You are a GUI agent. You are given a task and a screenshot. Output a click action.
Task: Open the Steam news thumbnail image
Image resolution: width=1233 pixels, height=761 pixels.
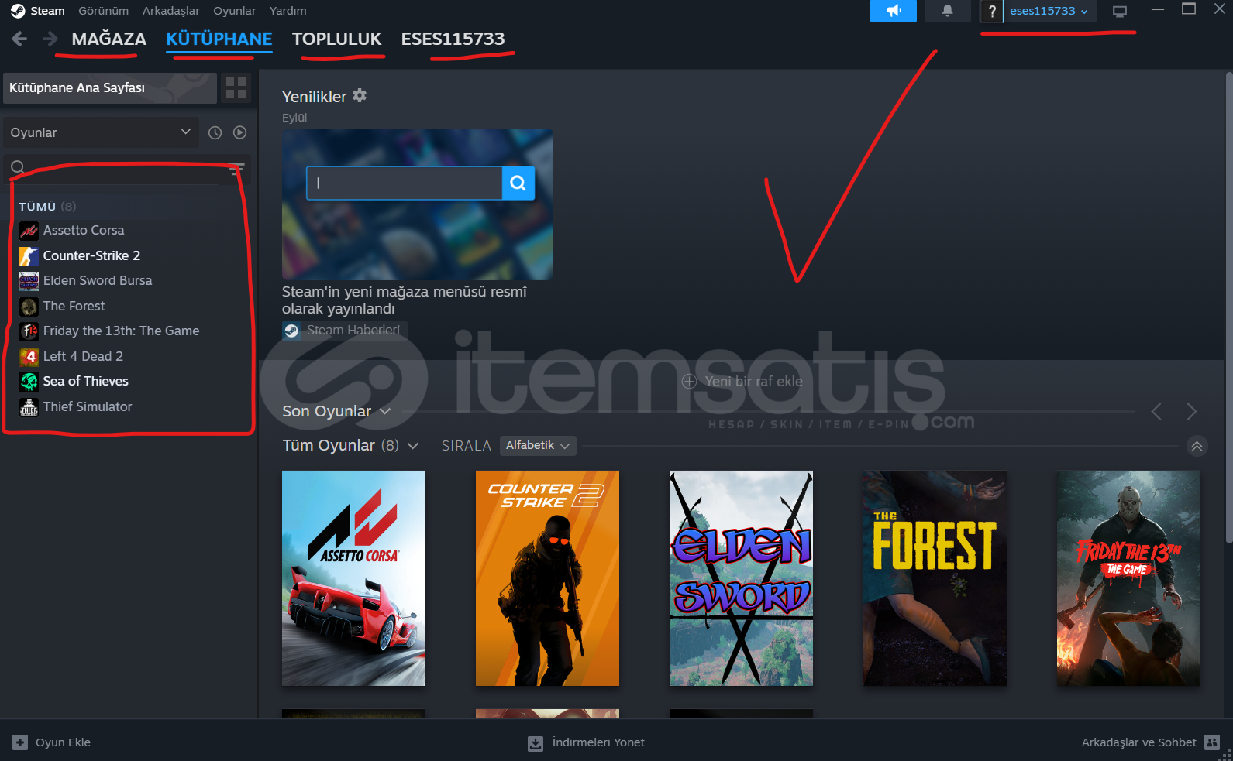coord(418,204)
